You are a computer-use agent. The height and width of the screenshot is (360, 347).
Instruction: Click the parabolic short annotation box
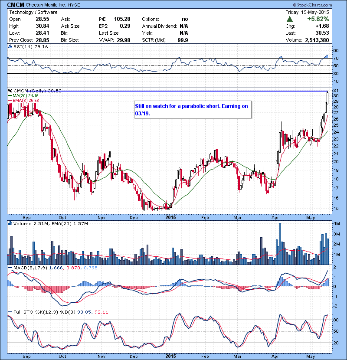(193, 109)
